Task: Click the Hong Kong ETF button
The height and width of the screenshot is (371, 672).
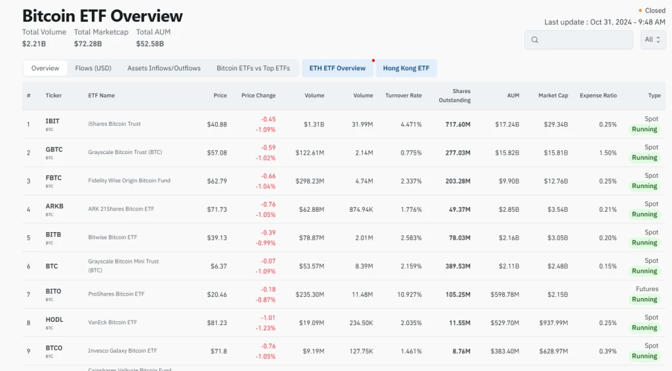Action: pyautogui.click(x=406, y=68)
